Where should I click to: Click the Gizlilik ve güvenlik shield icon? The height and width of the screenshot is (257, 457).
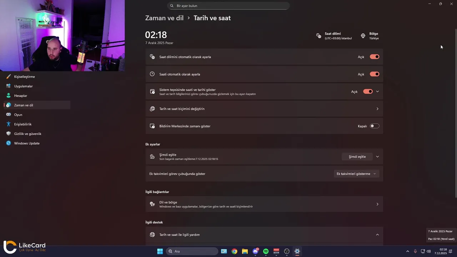[9, 133]
